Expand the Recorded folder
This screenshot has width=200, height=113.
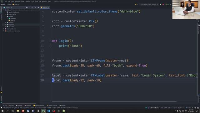(x=6, y=27)
